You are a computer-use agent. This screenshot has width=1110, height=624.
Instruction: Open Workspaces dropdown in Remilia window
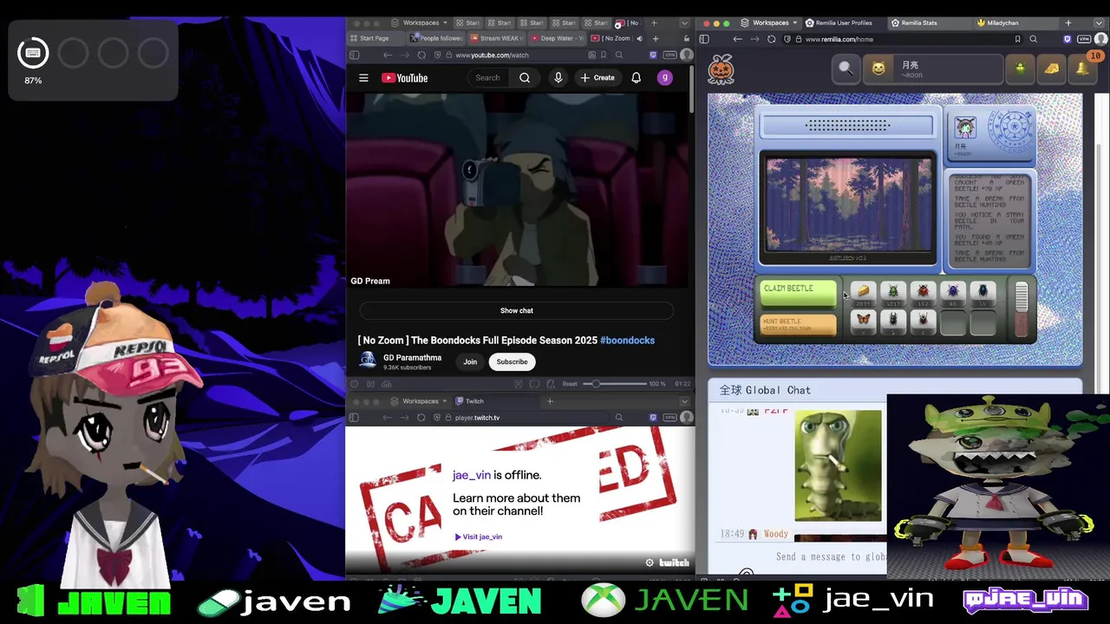[771, 23]
